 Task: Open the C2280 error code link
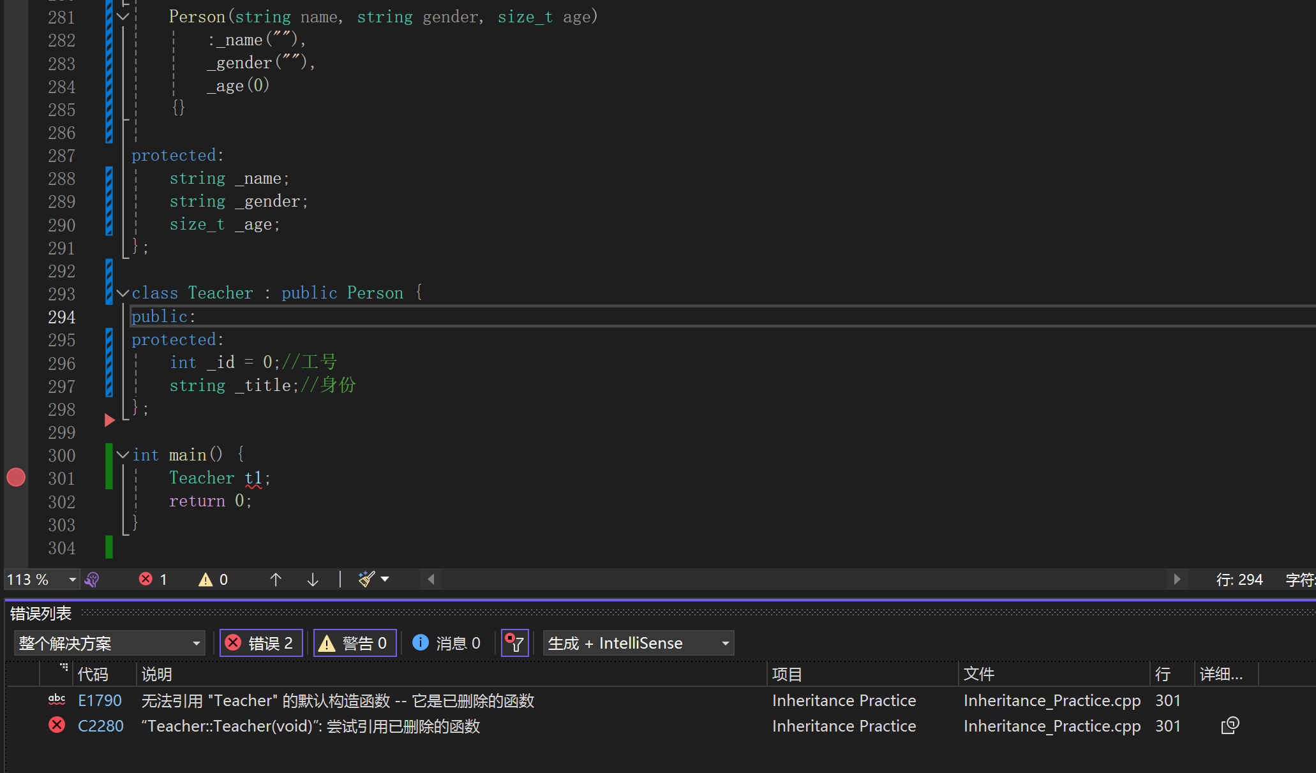101,726
